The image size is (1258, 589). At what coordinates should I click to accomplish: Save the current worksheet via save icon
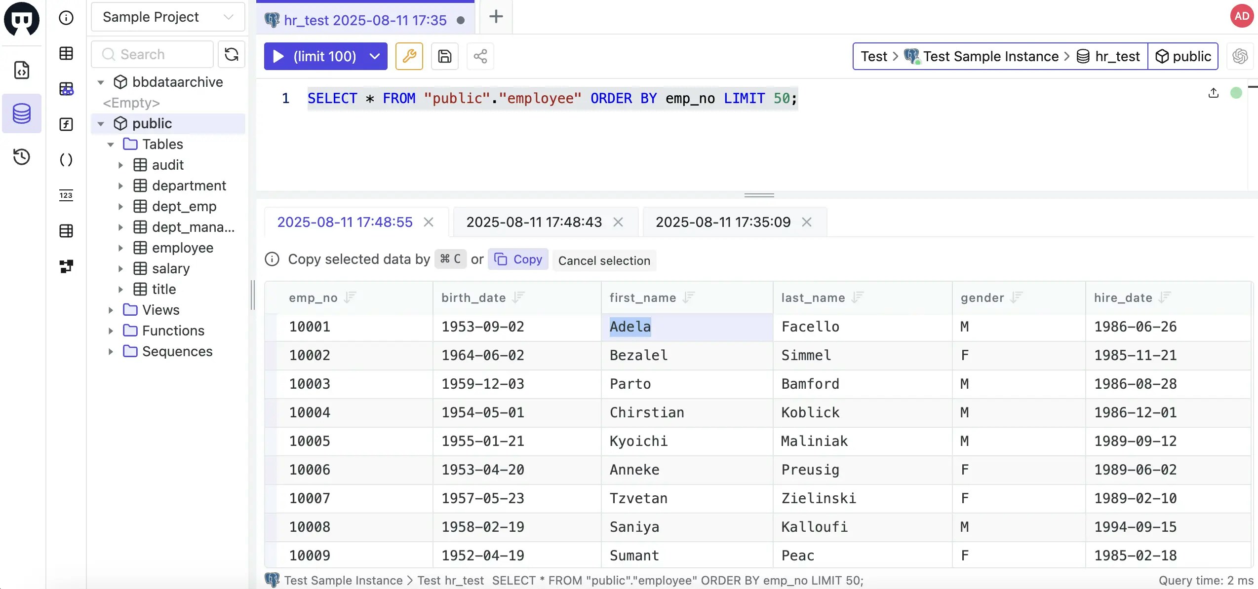click(x=444, y=56)
